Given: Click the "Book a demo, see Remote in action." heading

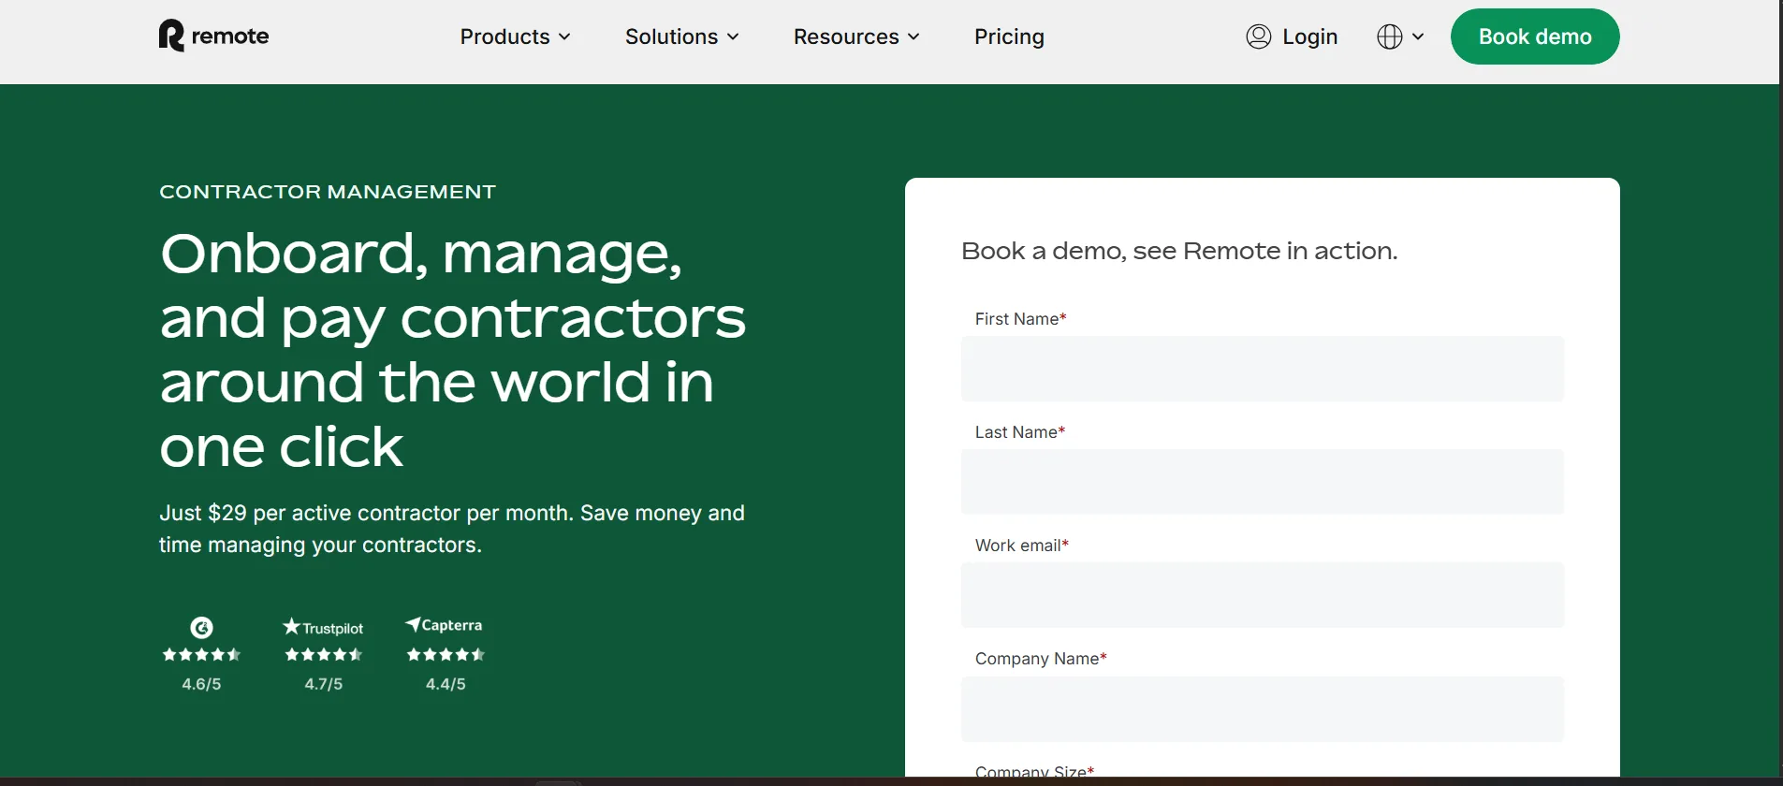Looking at the screenshot, I should point(1179,251).
